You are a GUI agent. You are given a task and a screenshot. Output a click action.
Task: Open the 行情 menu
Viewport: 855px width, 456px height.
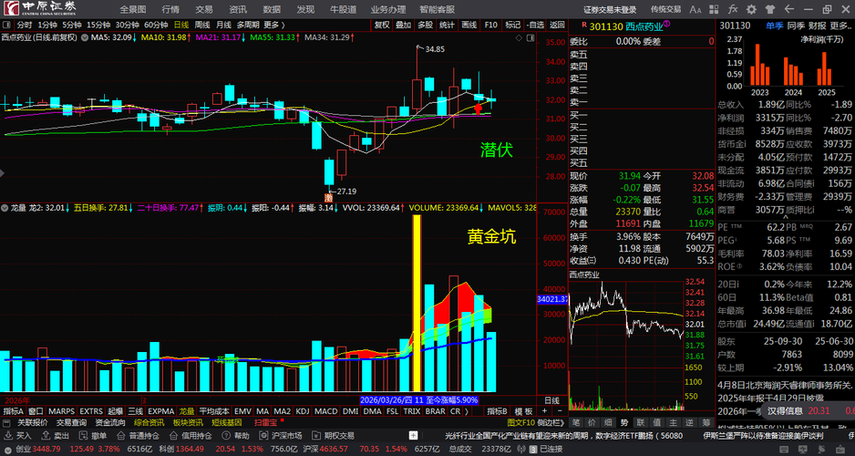(170, 9)
